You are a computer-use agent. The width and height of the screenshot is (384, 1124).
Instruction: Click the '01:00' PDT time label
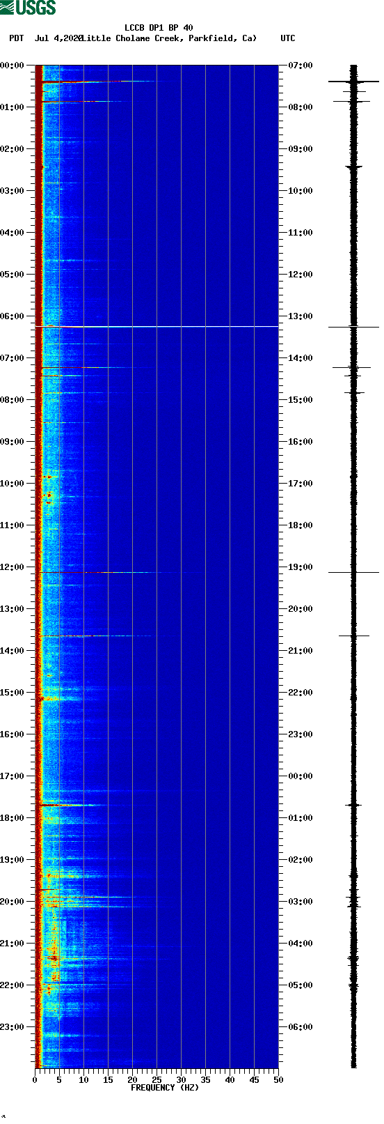click(x=13, y=107)
